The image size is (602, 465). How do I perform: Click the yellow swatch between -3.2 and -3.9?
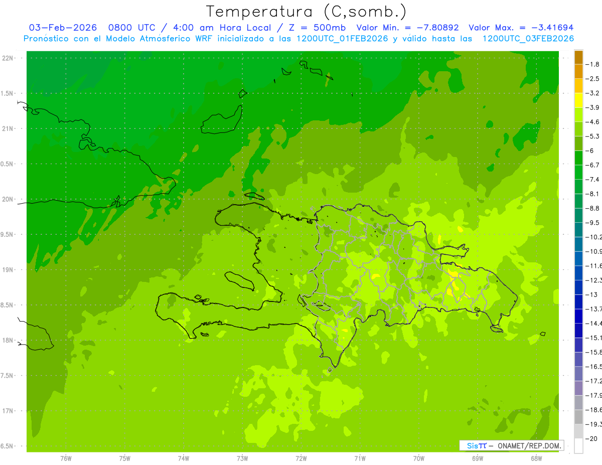[x=578, y=100]
